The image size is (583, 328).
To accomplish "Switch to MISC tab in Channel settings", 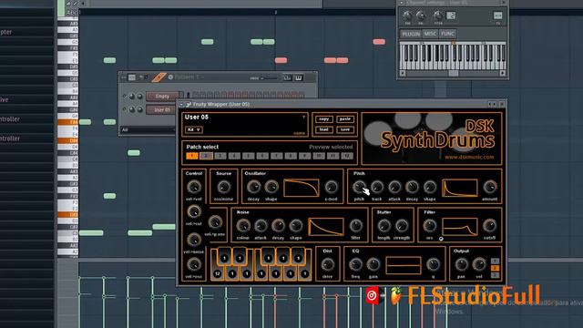I will [430, 34].
